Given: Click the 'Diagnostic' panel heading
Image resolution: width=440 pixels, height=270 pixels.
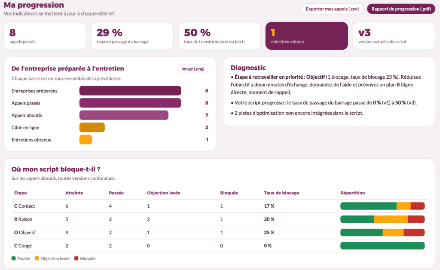Looking at the screenshot, I should pyautogui.click(x=248, y=67).
